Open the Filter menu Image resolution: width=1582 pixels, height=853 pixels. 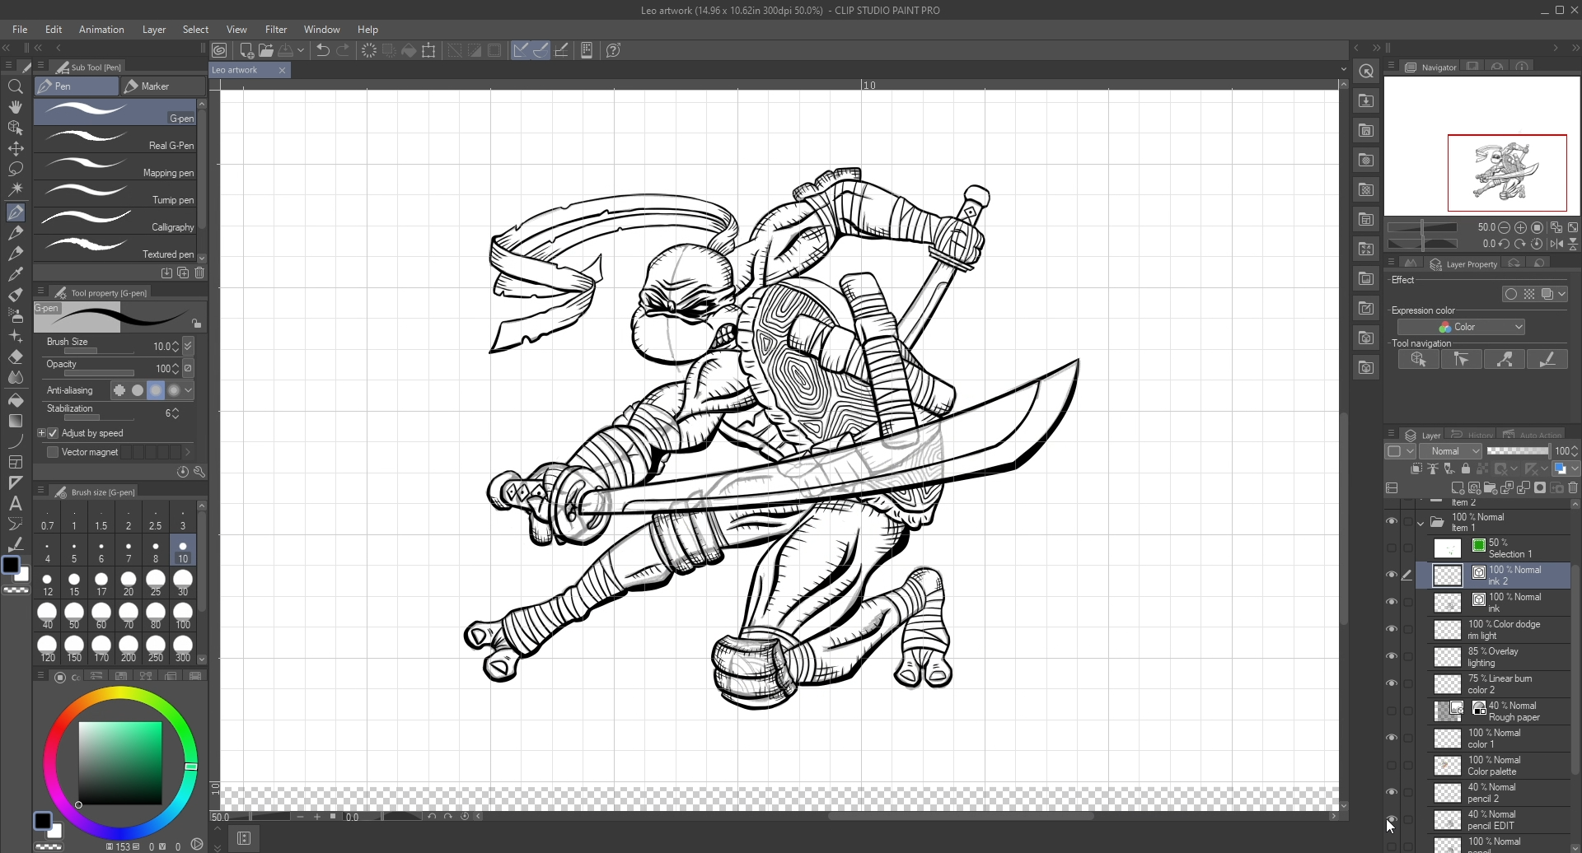[276, 29]
